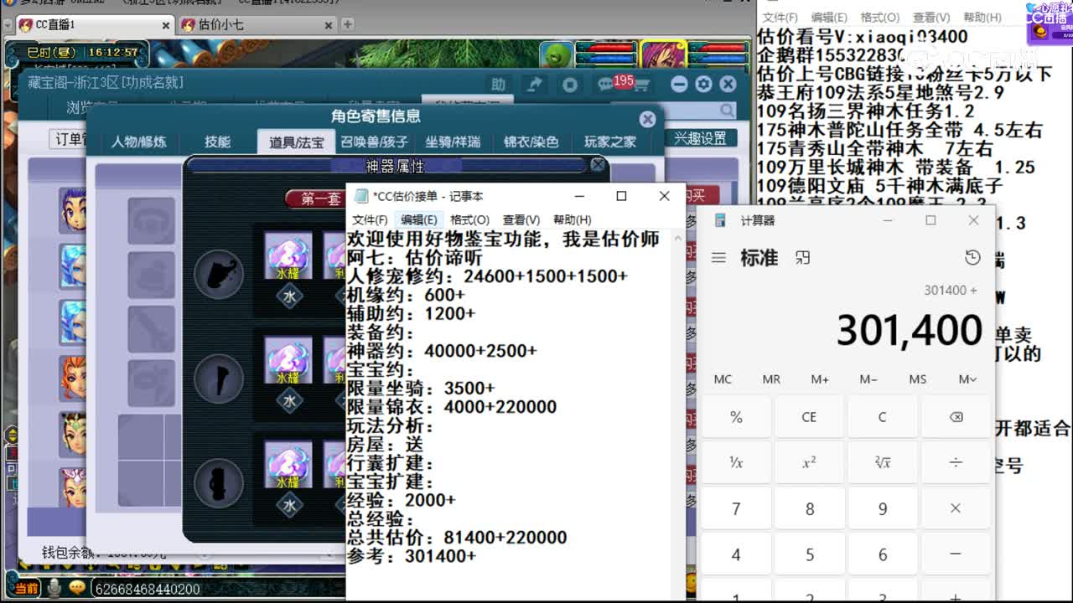Open 文件(F) menu in background notepad
This screenshot has width=1073, height=603.
click(x=780, y=17)
